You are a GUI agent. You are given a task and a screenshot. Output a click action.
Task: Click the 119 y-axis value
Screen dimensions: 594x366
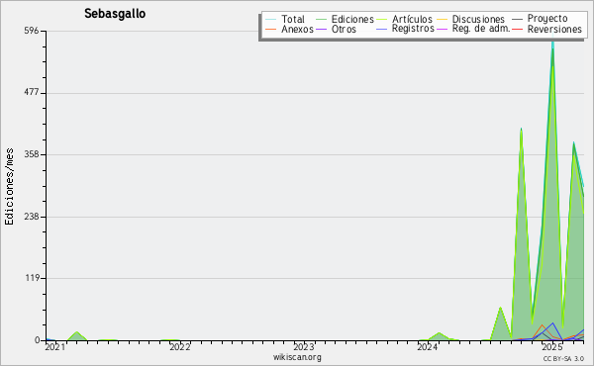[33, 278]
